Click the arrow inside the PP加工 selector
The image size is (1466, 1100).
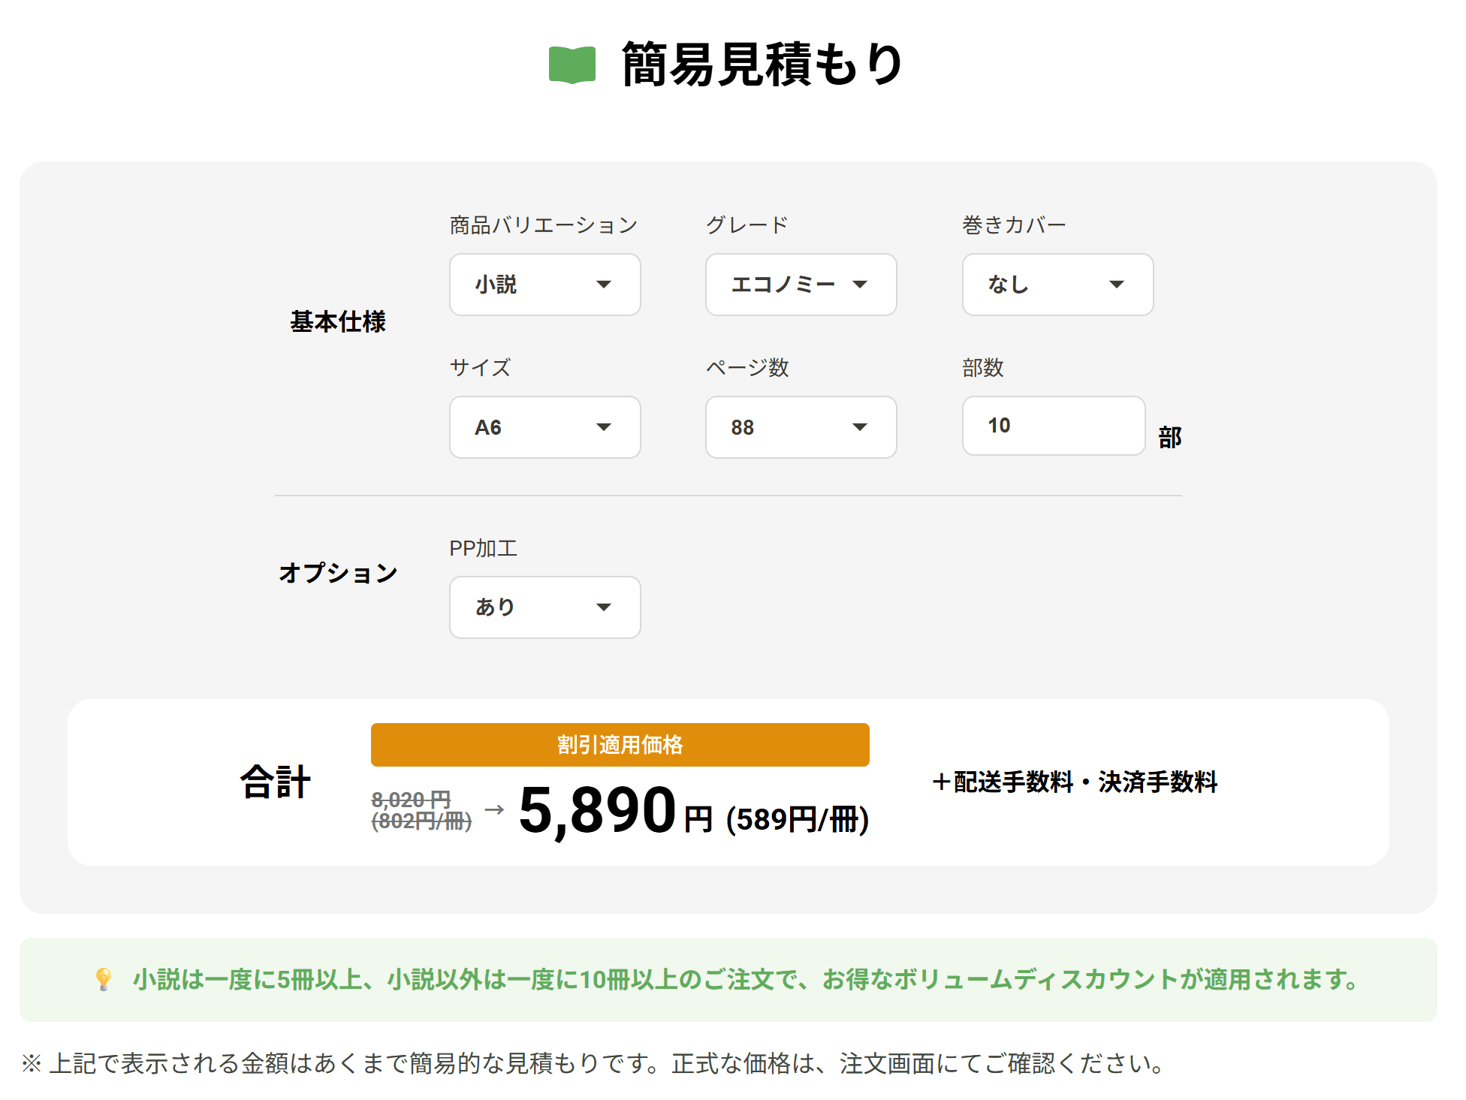[605, 607]
